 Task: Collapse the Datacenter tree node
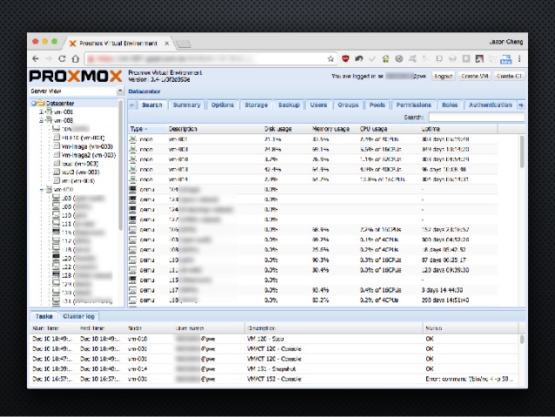point(34,103)
